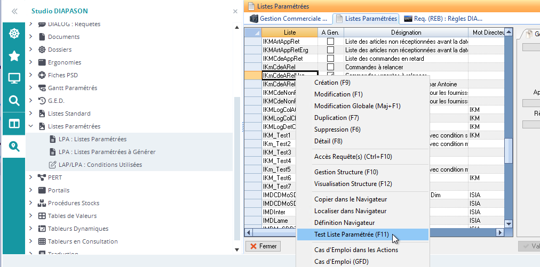
Task: Toggle A Gen. checkbox for IKMArtAppRet
Action: (x=330, y=41)
